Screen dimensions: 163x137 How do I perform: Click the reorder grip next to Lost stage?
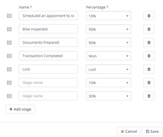[x=9, y=69]
